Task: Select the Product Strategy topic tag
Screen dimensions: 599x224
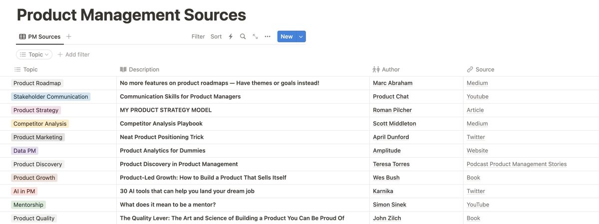Action: click(x=36, y=110)
